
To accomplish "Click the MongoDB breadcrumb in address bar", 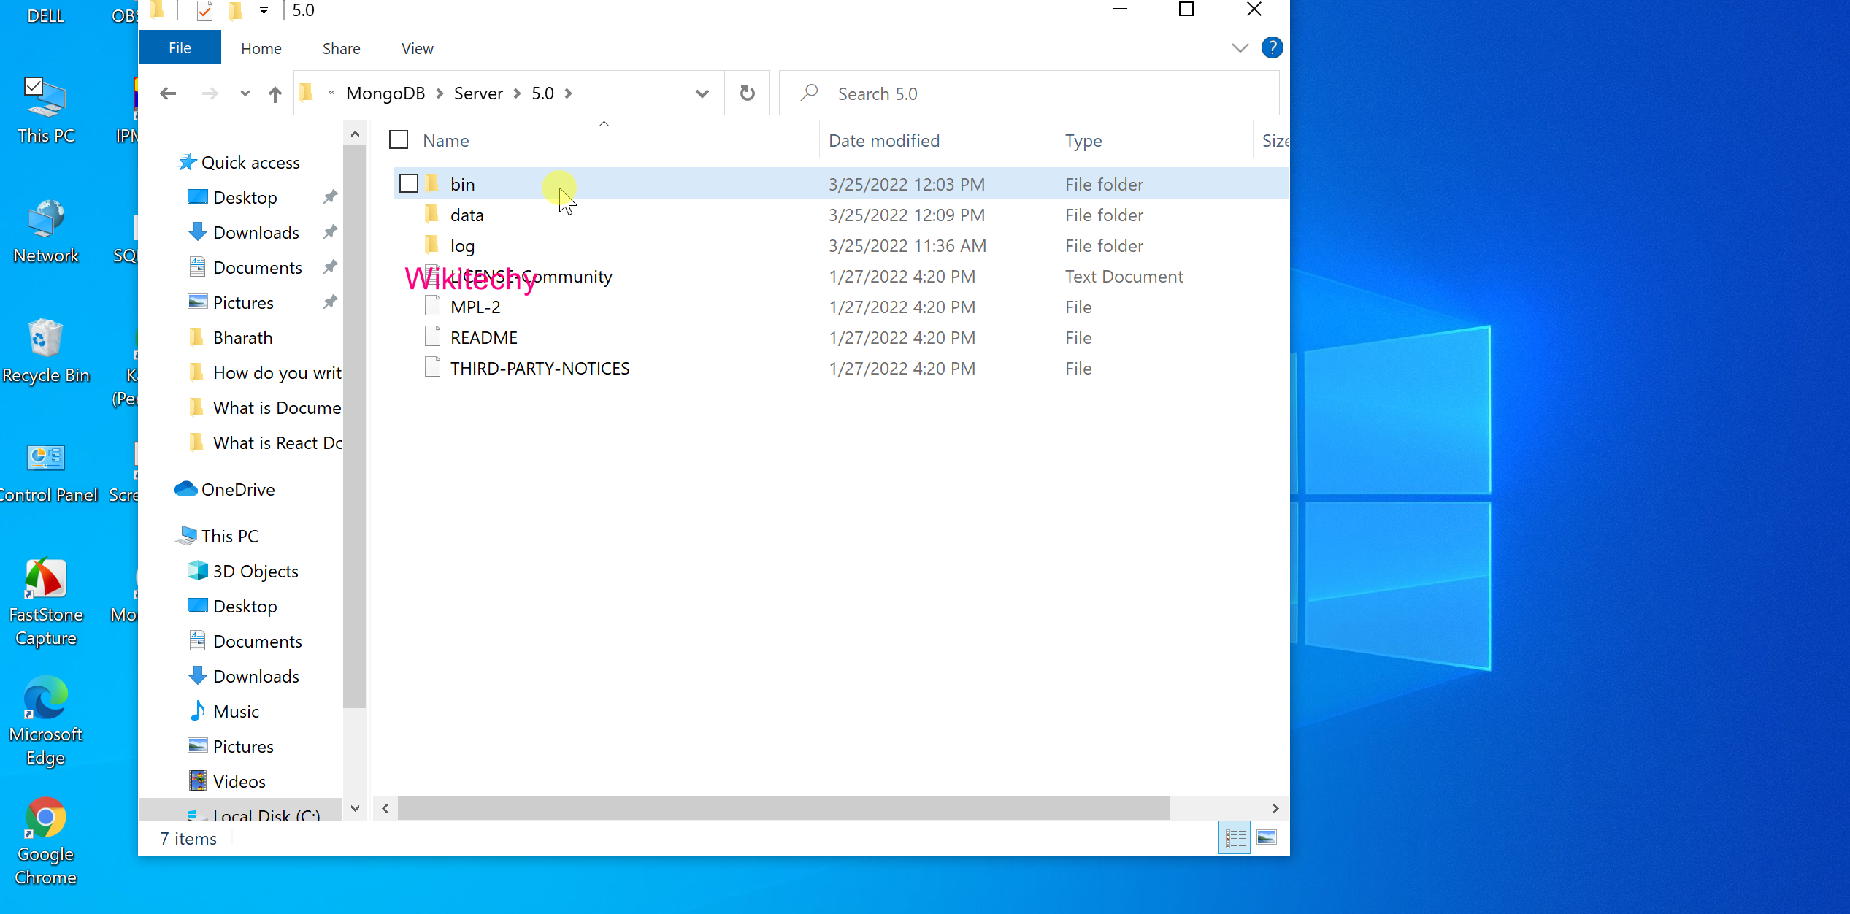I will coord(385,93).
